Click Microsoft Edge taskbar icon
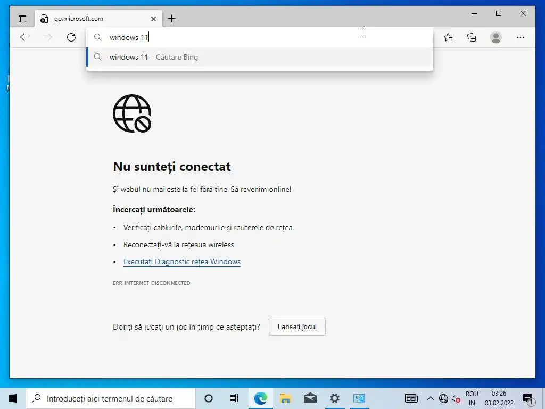The width and height of the screenshot is (545, 409). click(x=260, y=398)
